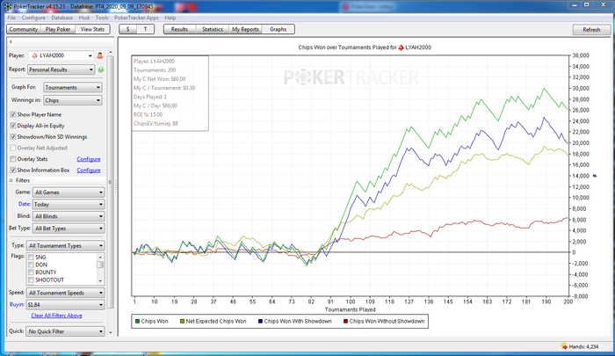Open the Results tab

click(x=179, y=29)
